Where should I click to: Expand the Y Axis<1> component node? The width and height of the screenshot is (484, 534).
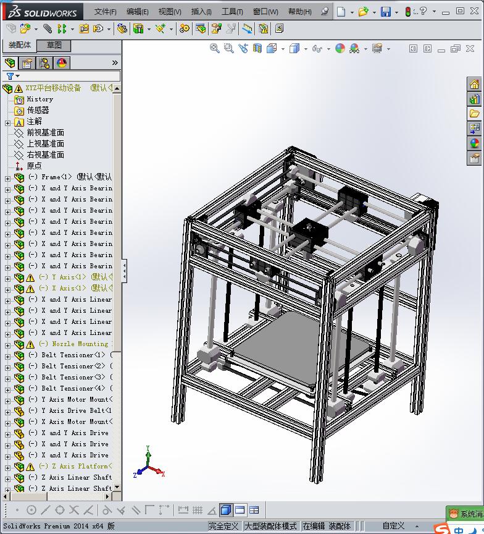(7, 279)
